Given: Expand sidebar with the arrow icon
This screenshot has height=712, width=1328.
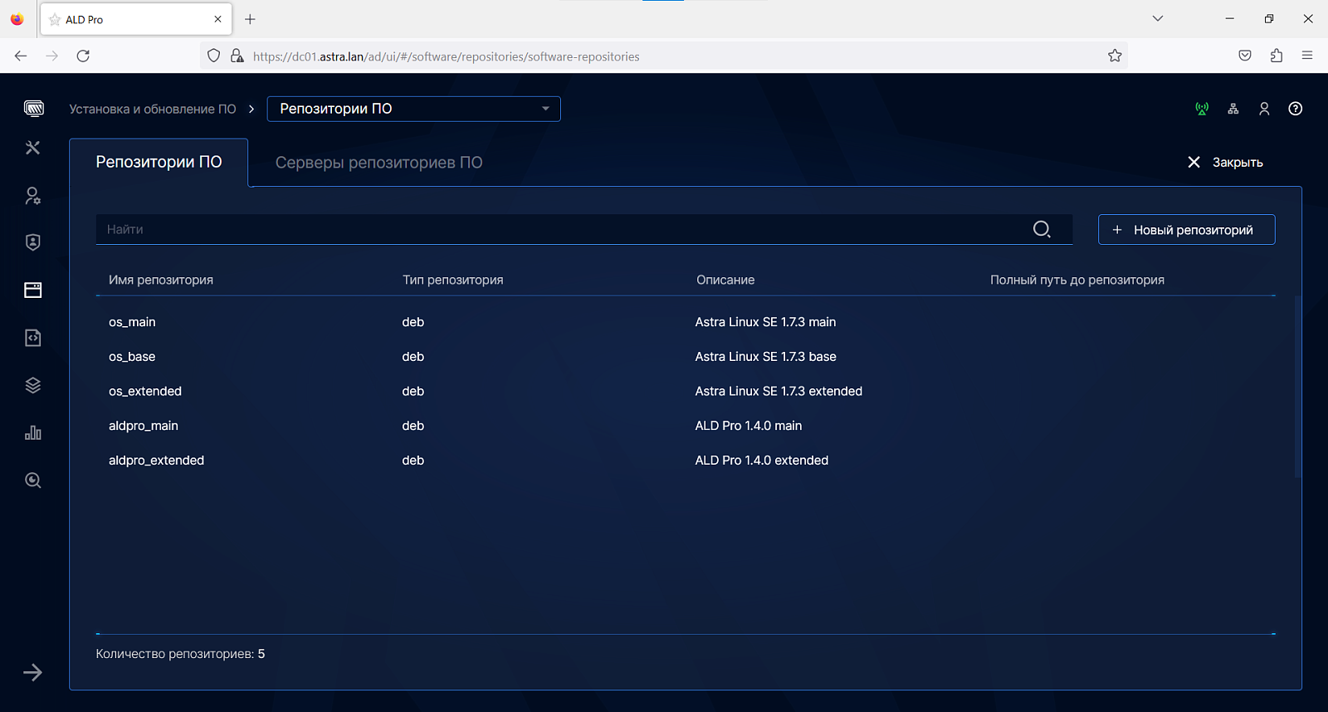Looking at the screenshot, I should point(33,672).
